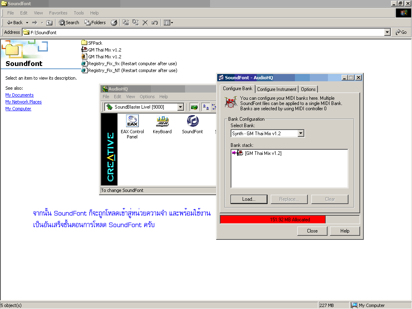Open the File menu in AudioHQ window
The height and width of the screenshot is (309, 412).
point(106,97)
